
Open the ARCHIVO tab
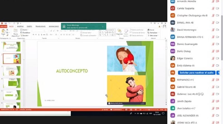pos(3,26)
